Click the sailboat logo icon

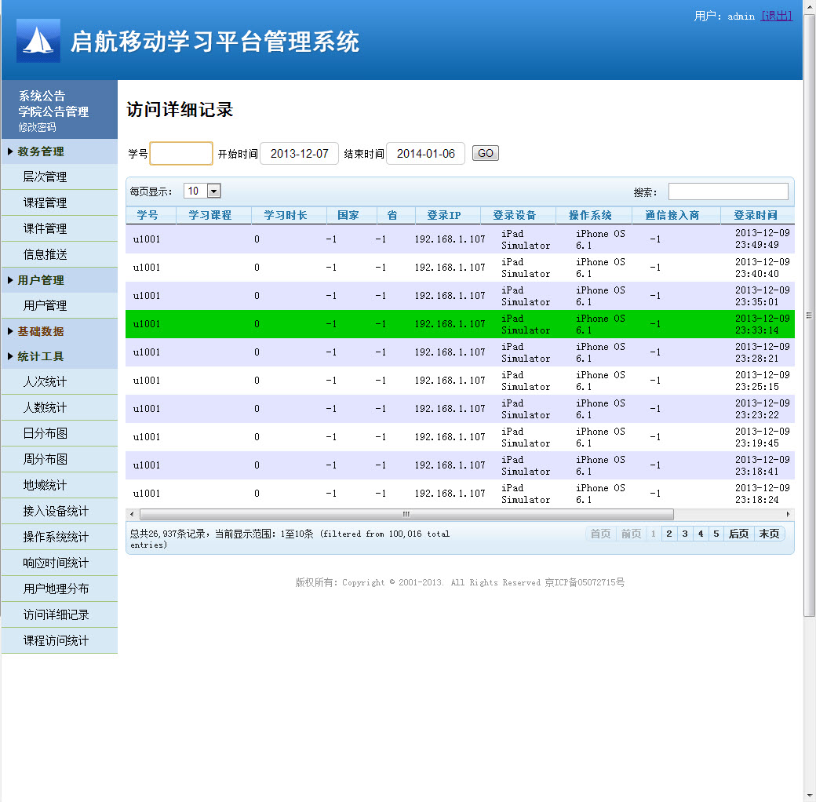tap(38, 41)
